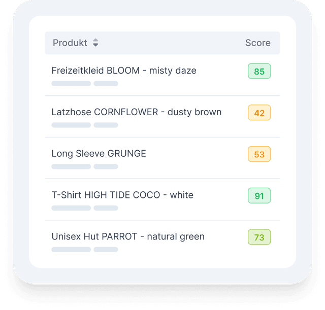Select the green 91 score badge
The image size is (325, 310).
click(x=259, y=195)
